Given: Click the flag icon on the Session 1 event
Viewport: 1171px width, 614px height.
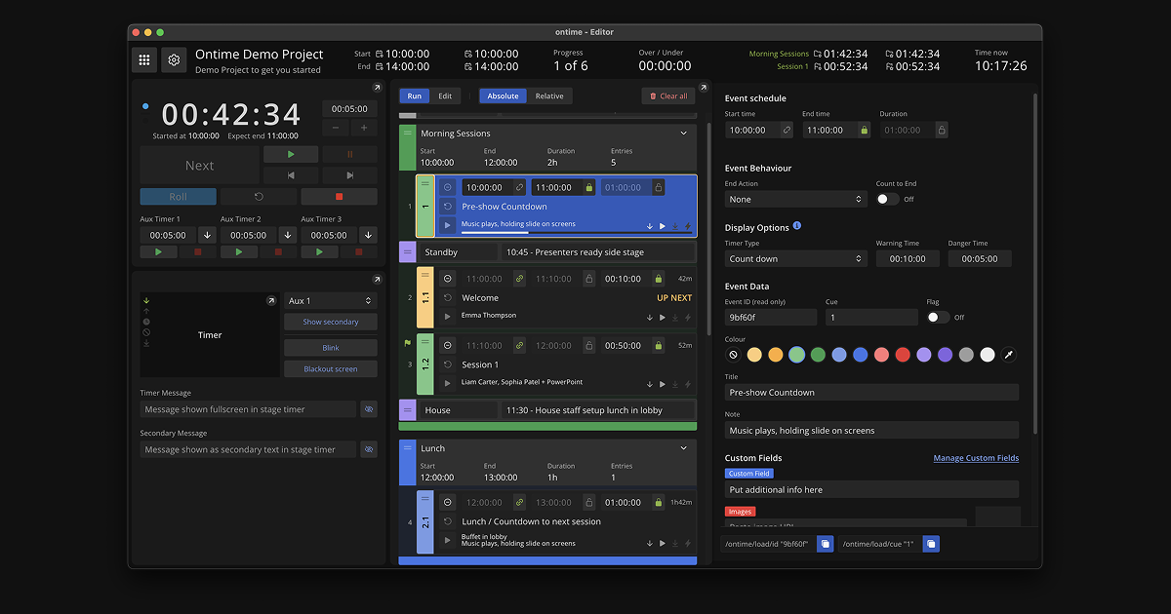Looking at the screenshot, I should 409,344.
